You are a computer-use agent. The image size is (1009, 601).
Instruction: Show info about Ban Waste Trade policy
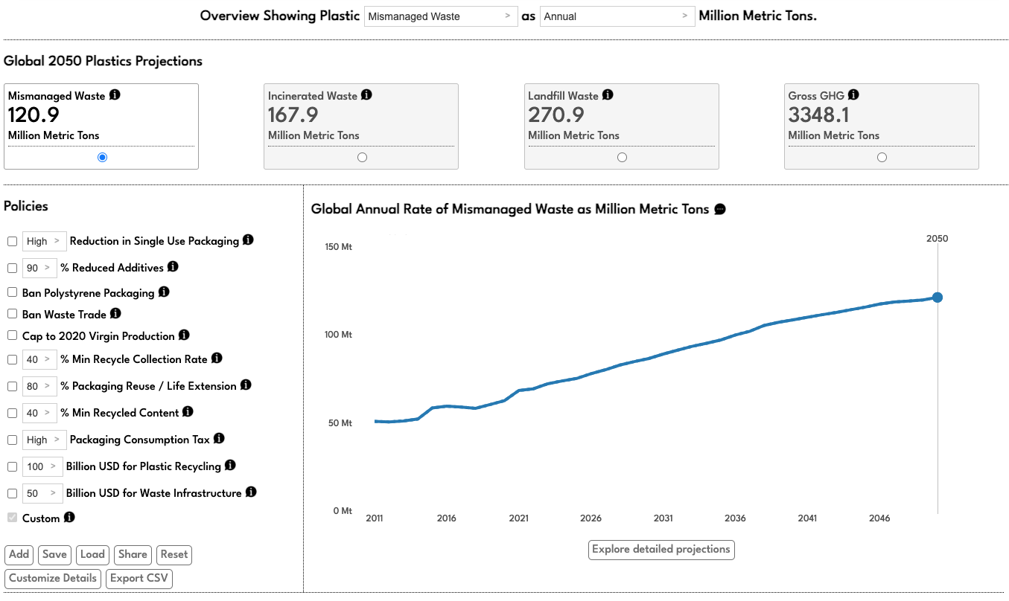click(116, 313)
